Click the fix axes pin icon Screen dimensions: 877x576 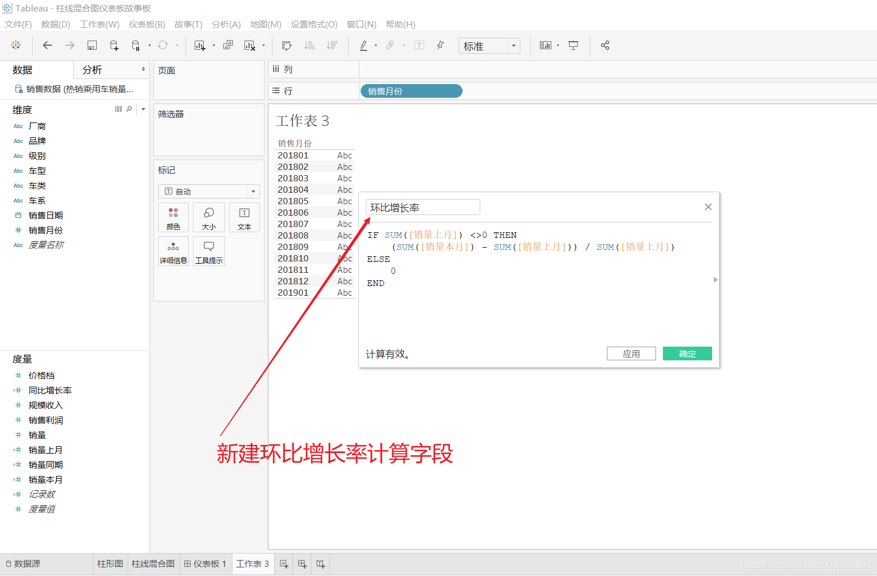pyautogui.click(x=440, y=45)
